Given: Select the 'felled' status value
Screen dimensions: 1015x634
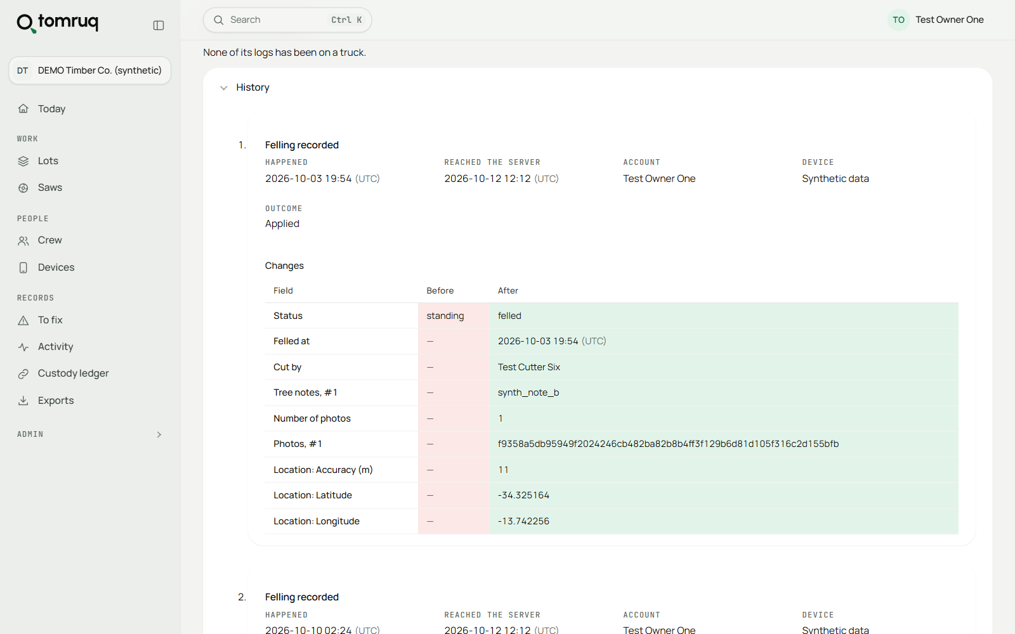Looking at the screenshot, I should (x=509, y=316).
